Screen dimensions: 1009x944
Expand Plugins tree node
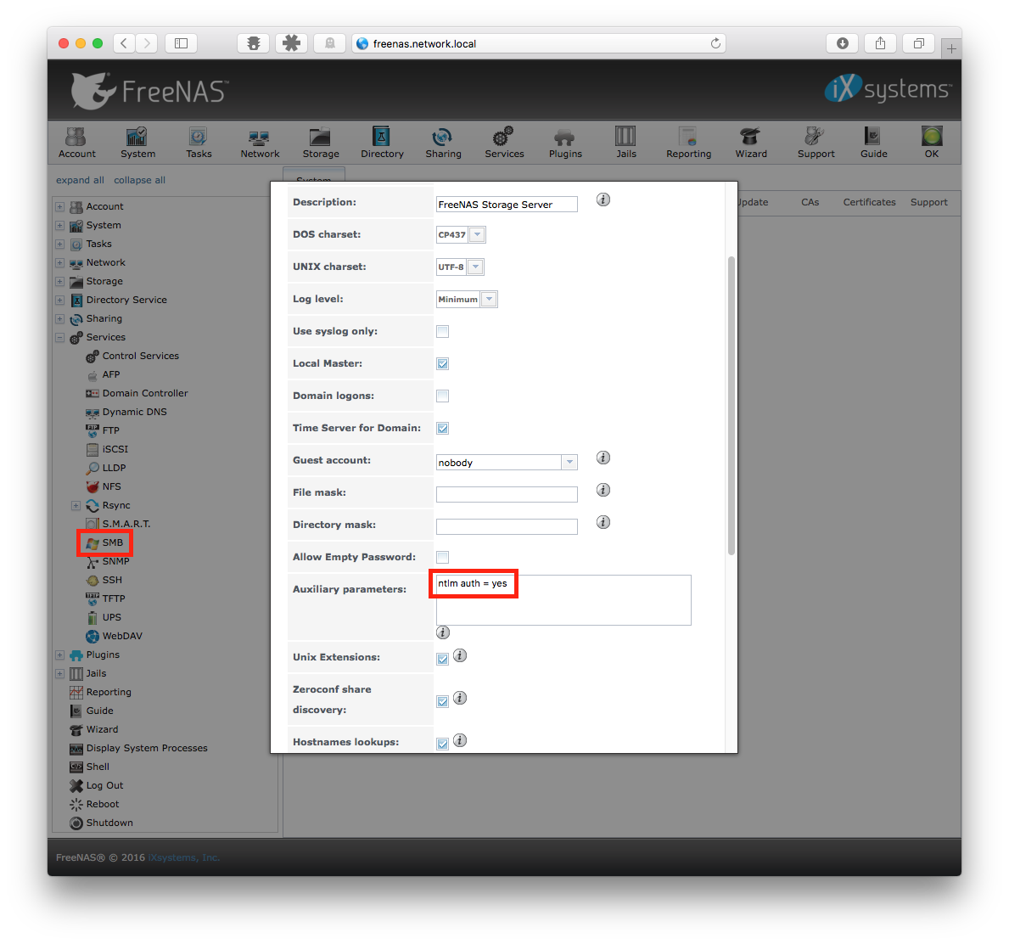click(x=60, y=655)
